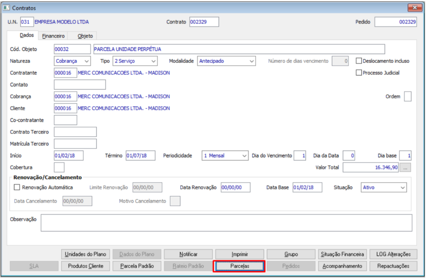Click the Cód. Objeto field 00032
Screen dimensions: 426x278
(72, 49)
